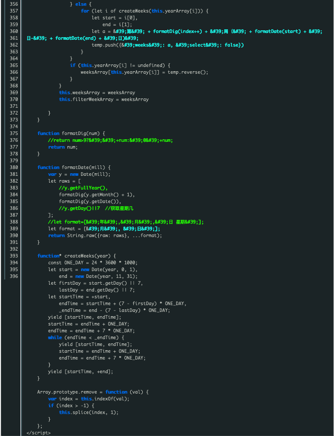Click 'if (this.yearArray[i] != undefined) {' line
Viewport: 334px width, 436px height.
pos(120,65)
